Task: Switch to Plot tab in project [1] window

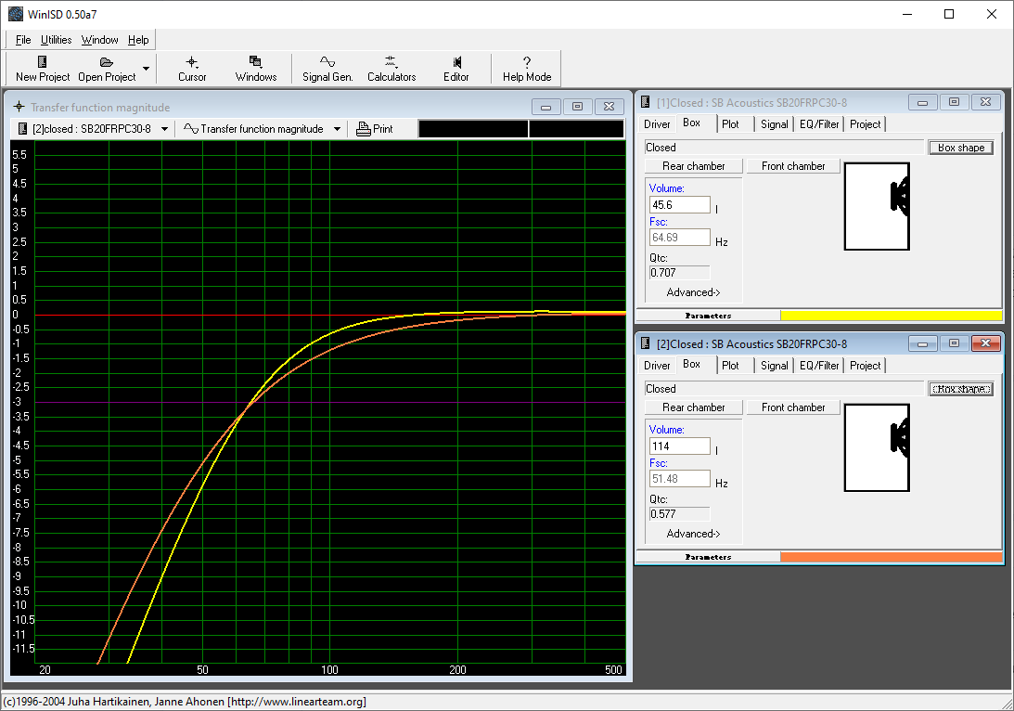Action: pyautogui.click(x=730, y=124)
